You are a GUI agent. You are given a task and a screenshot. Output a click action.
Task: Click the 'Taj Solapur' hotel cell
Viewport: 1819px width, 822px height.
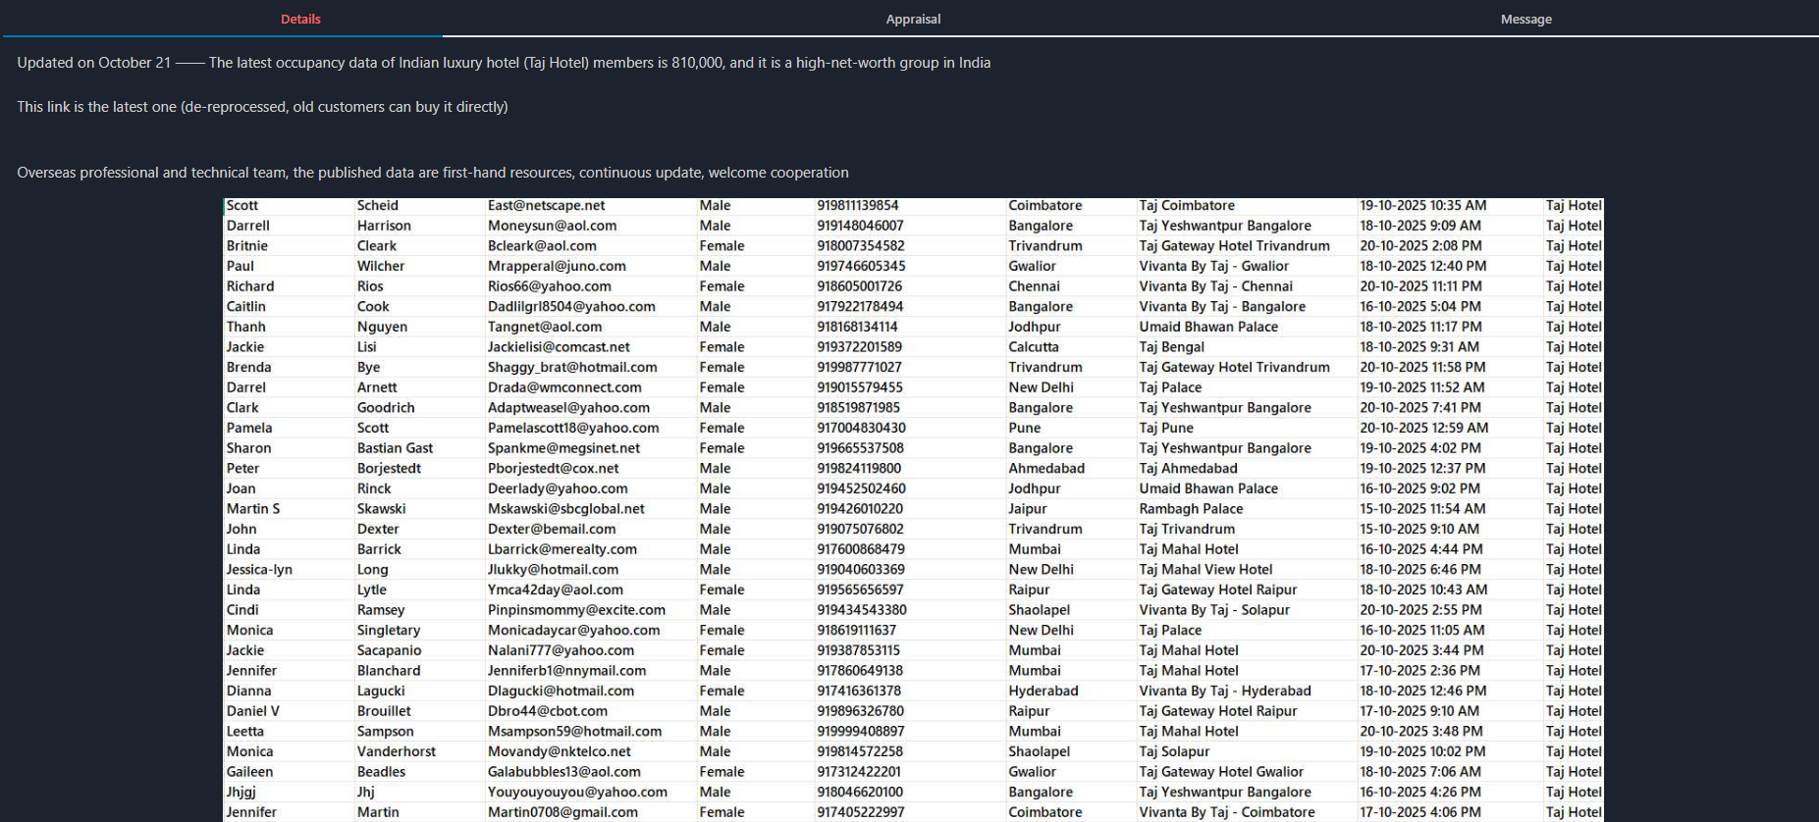coord(1174,751)
